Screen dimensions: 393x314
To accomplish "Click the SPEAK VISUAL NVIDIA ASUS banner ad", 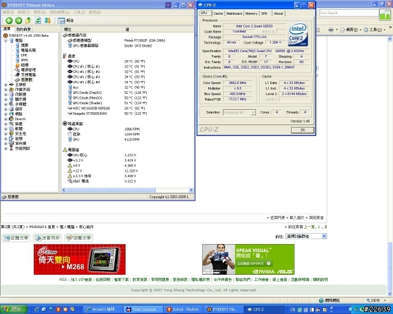I will pos(248,259).
